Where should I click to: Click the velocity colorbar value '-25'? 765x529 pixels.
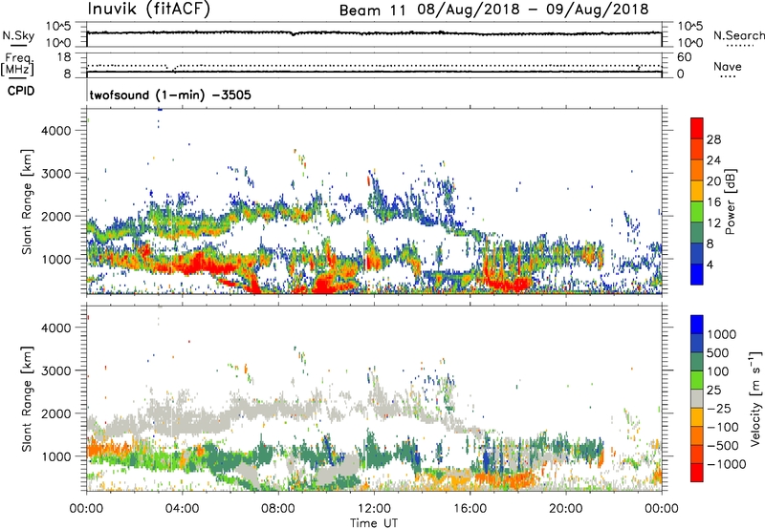pyautogui.click(x=721, y=408)
